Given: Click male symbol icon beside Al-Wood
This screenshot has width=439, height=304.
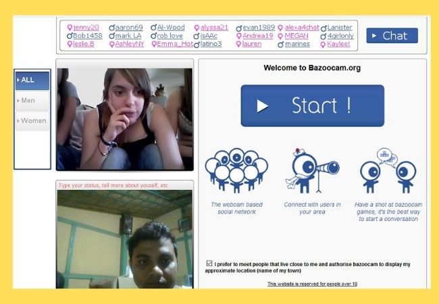Looking at the screenshot, I should (153, 28).
